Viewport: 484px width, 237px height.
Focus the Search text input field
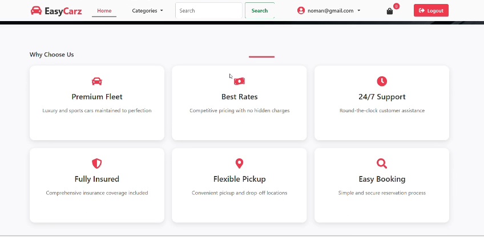click(209, 10)
